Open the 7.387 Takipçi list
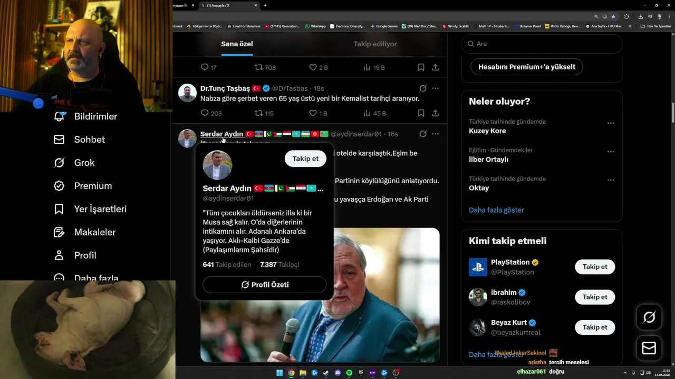 click(279, 265)
